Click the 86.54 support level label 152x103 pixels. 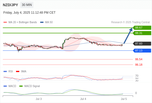click(x=139, y=59)
